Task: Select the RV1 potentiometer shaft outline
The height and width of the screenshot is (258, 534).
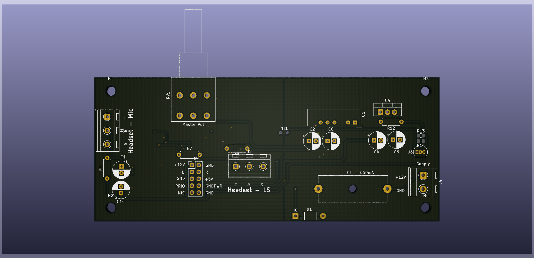Action: pyautogui.click(x=193, y=31)
